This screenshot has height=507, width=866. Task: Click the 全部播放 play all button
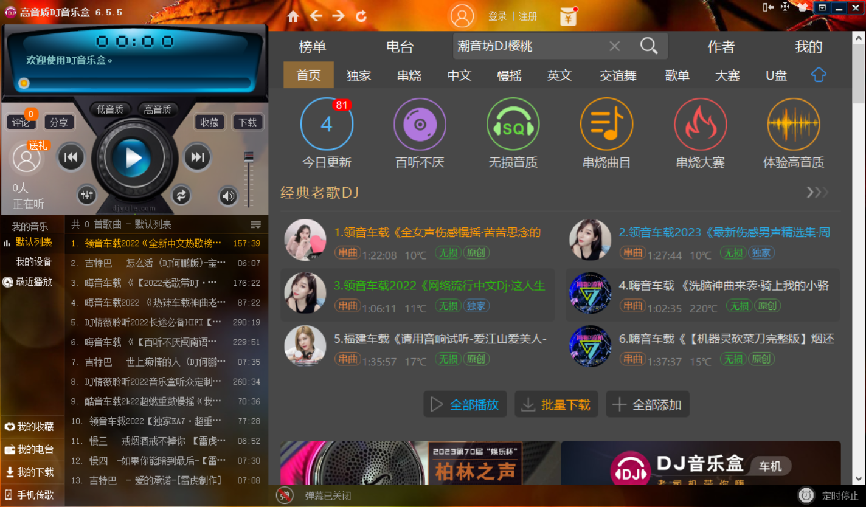[x=465, y=404]
